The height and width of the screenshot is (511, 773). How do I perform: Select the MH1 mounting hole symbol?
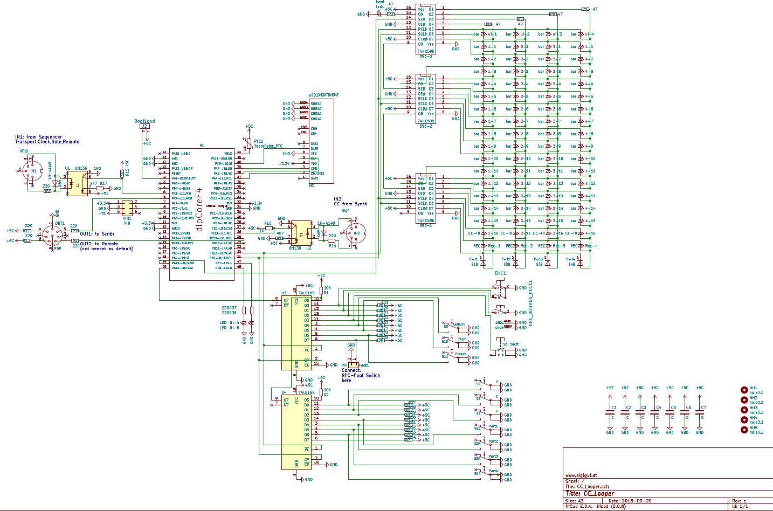click(744, 390)
